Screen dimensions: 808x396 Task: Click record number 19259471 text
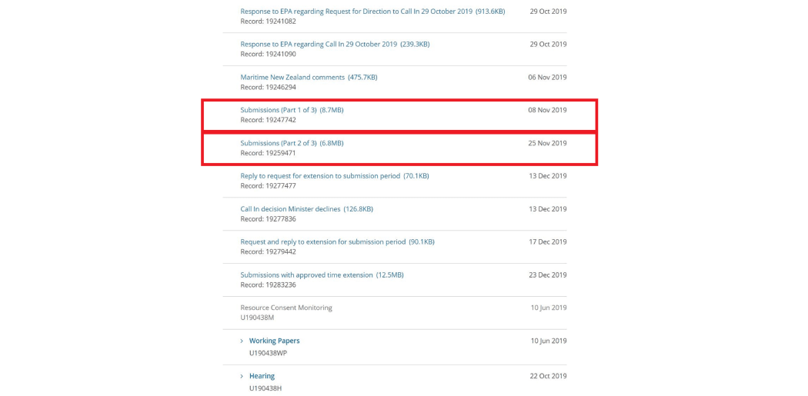click(268, 154)
